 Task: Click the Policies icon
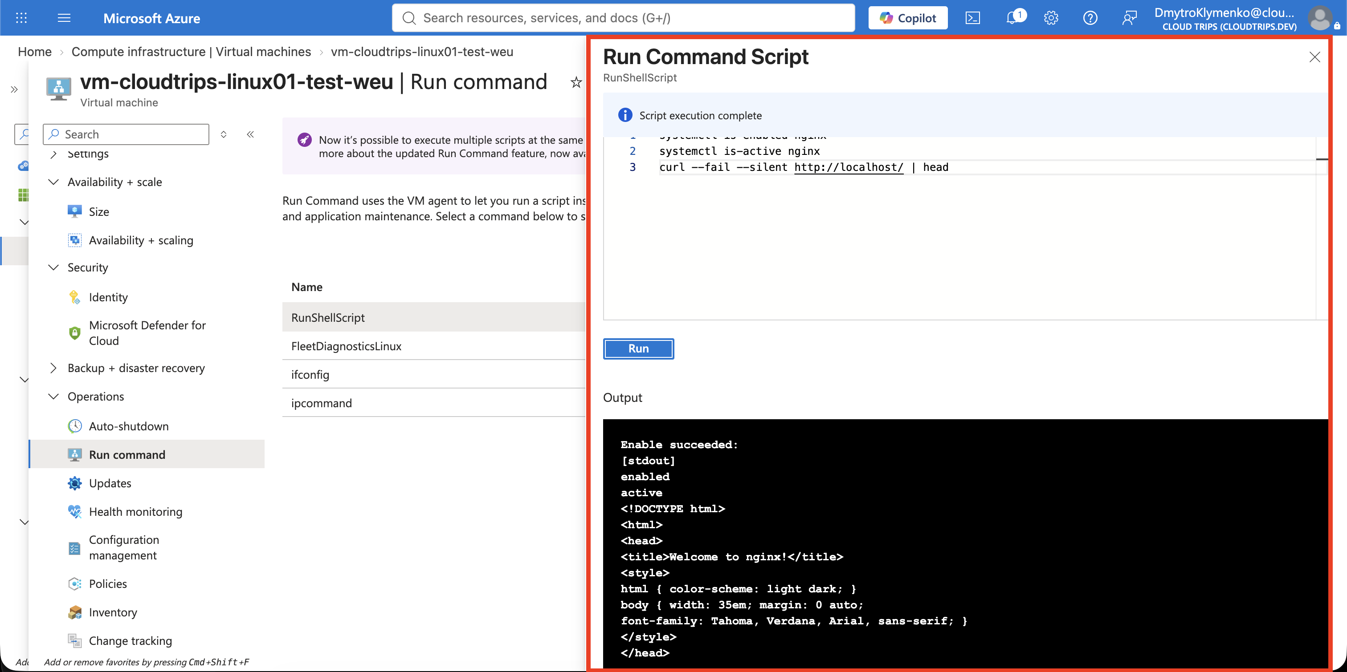point(75,584)
